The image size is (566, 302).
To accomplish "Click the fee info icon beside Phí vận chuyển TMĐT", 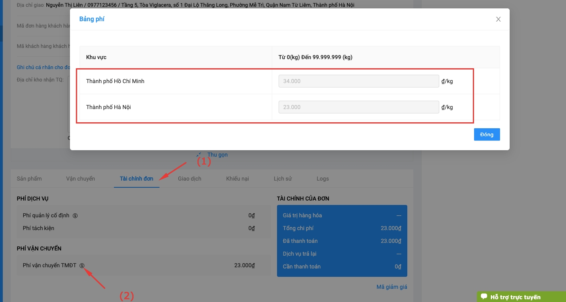I will tap(82, 266).
